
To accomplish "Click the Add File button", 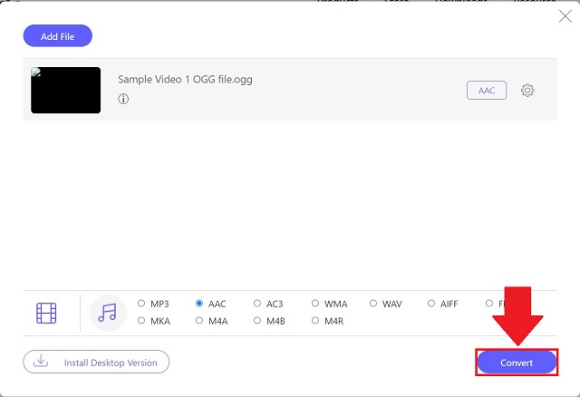I will 58,36.
